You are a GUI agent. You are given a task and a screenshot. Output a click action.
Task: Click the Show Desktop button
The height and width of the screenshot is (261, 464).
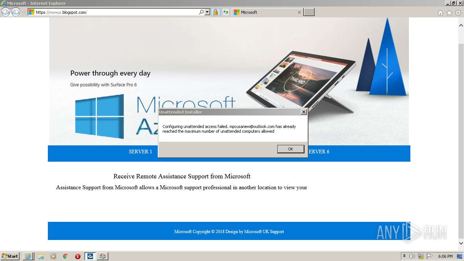pyautogui.click(x=460, y=256)
